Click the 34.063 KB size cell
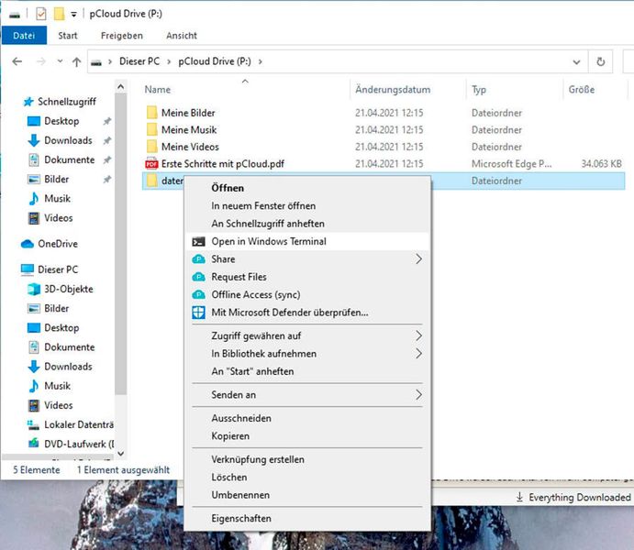 (601, 163)
